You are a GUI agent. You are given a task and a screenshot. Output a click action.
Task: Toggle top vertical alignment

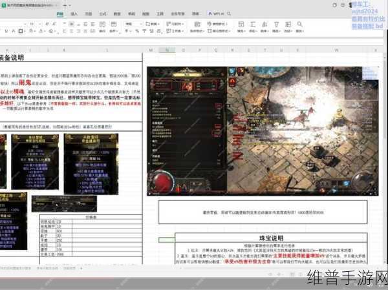(64, 24)
